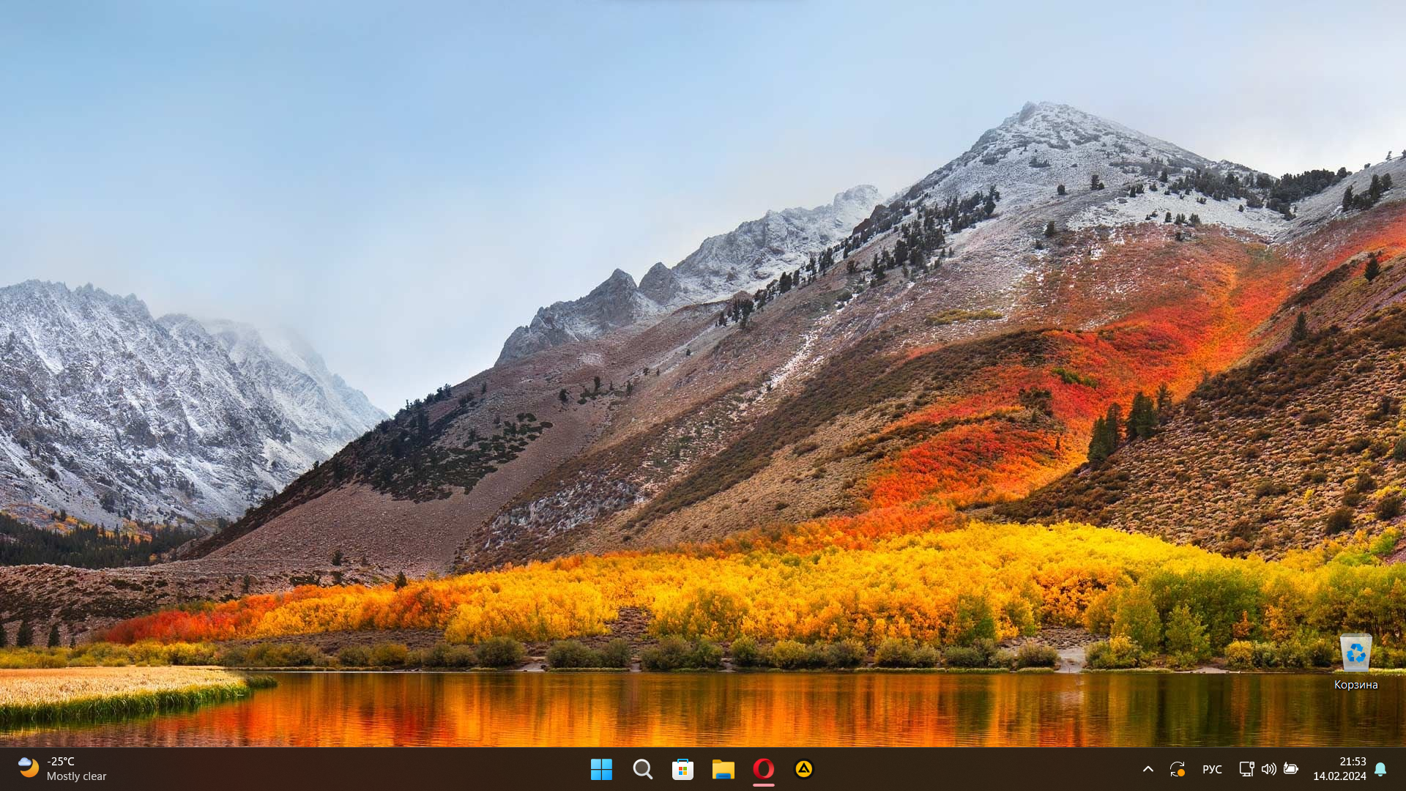Open yellow triangle app in taskbar
The image size is (1406, 791).
click(803, 769)
